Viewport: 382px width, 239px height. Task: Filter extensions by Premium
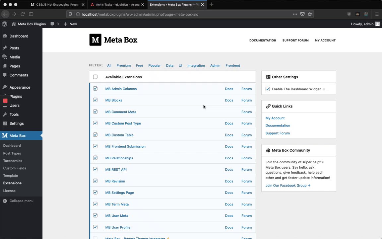pos(123,65)
